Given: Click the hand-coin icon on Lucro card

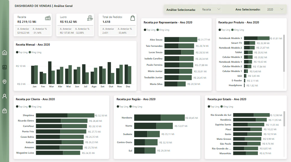Looking at the screenshot, I should pyautogui.click(x=90, y=18).
